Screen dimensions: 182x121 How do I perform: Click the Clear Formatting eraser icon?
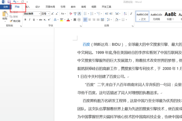point(71,14)
